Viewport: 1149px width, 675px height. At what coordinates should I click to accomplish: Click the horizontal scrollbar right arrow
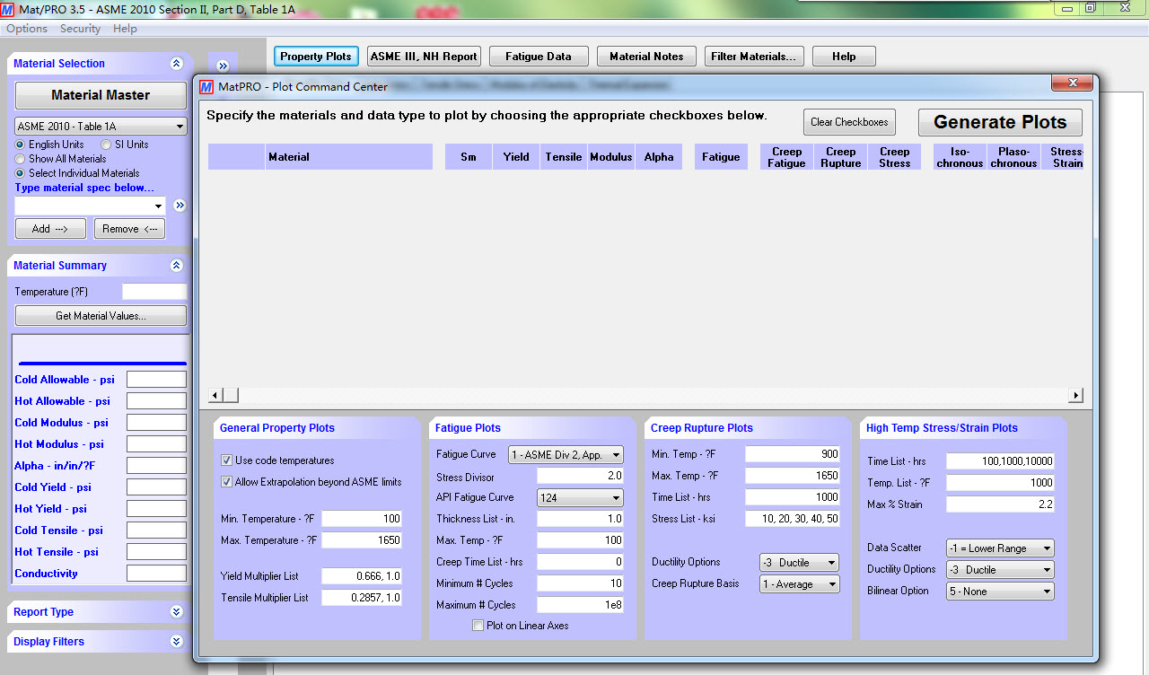coord(1076,396)
